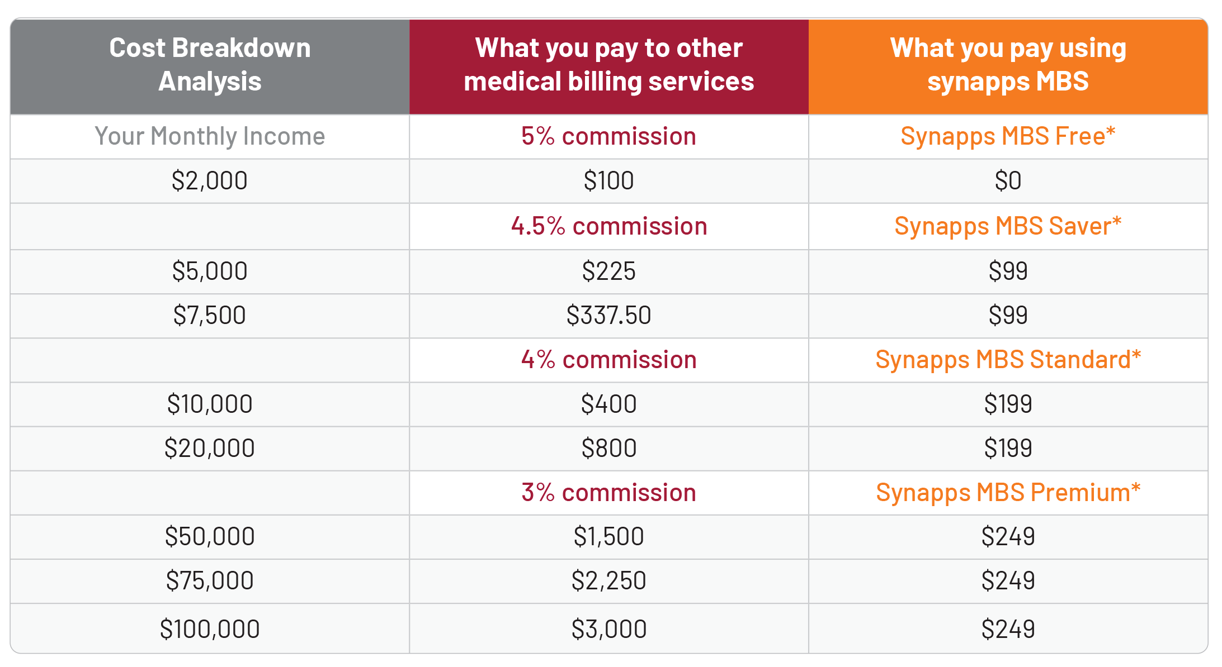Screen dimensions: 1222x667
Task: Click the Synapps MBS Saver plan label
Action: [1008, 226]
